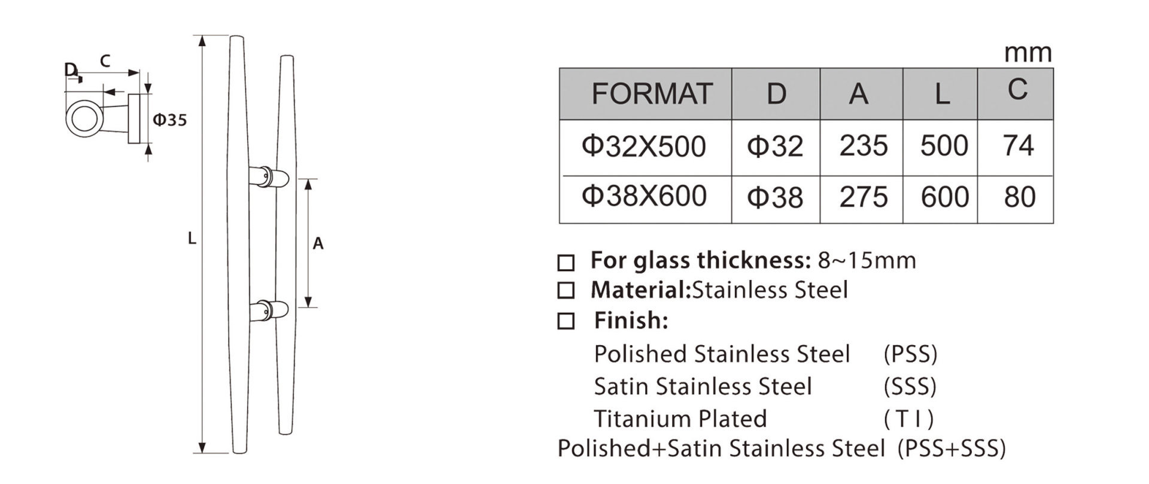
Task: Check the Material Stainless Steel checkbox
Action: coord(566,291)
